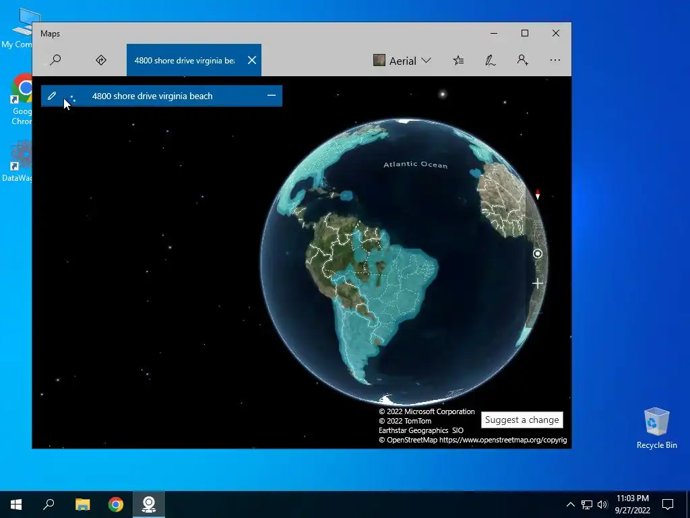
Task: Open Saved places star icon
Action: click(458, 60)
